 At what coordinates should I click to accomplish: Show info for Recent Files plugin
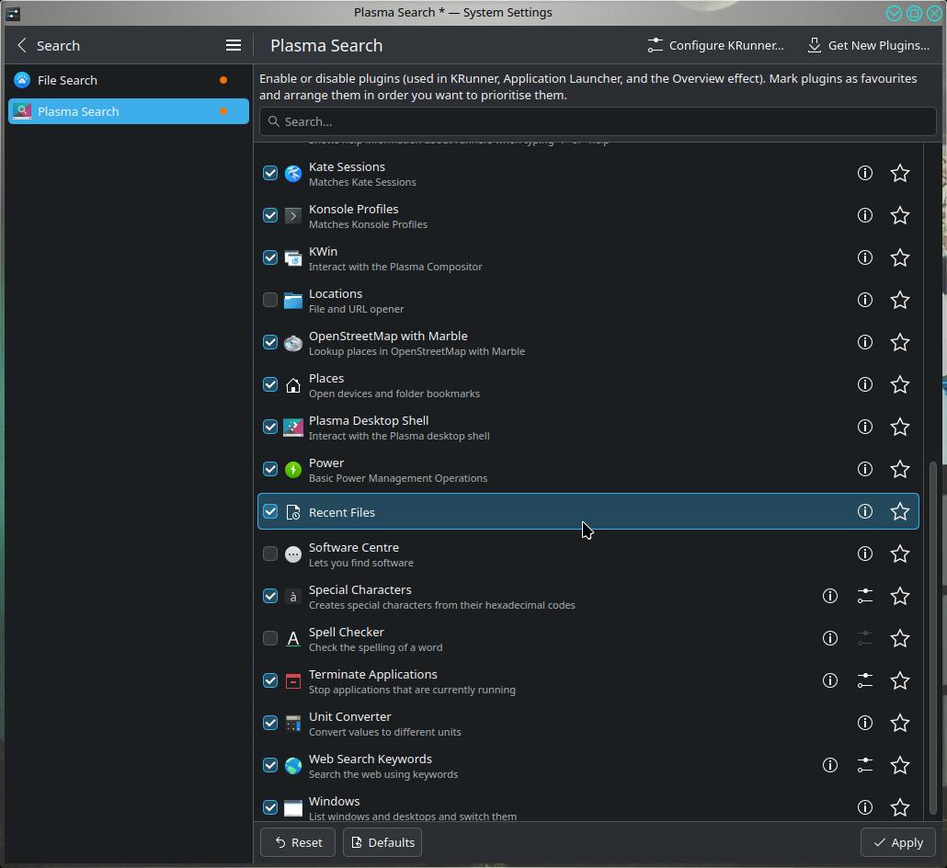865,511
